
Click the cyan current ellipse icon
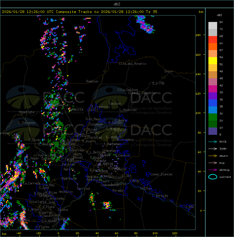tap(213, 177)
